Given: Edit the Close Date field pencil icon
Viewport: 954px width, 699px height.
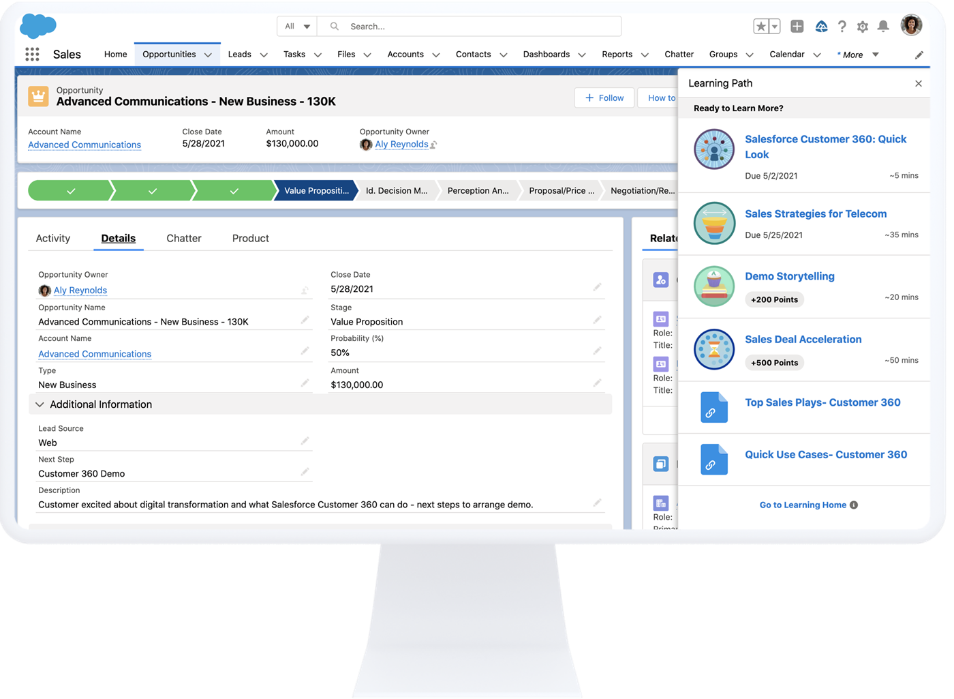Looking at the screenshot, I should (x=597, y=288).
